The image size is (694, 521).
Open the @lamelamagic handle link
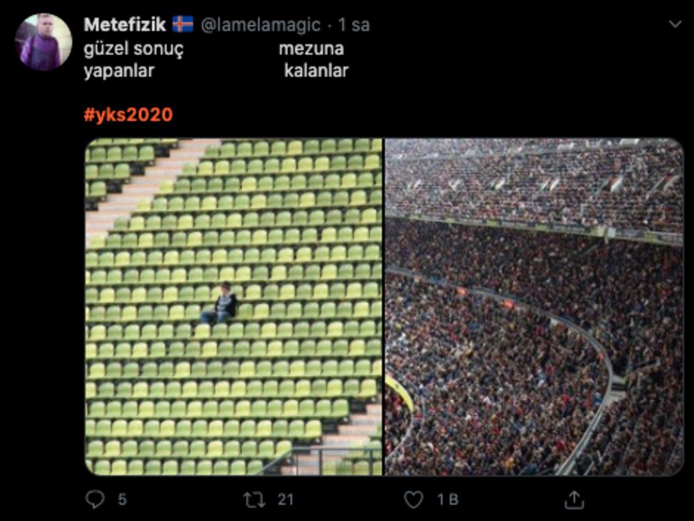[x=260, y=25]
